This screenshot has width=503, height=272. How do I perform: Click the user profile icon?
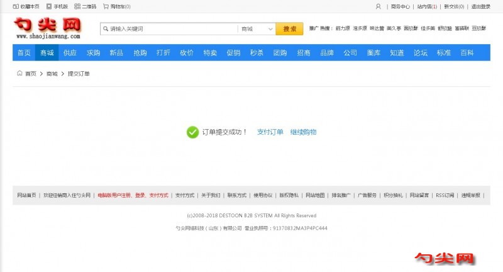coord(378,6)
